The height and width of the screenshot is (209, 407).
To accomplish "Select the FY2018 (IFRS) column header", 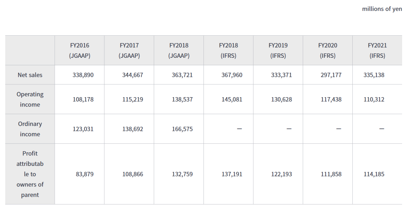I will pyautogui.click(x=228, y=50).
